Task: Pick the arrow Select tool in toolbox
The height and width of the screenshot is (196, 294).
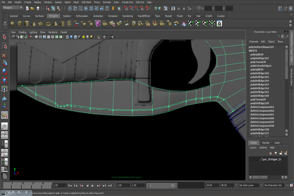Action: click(x=4, y=37)
